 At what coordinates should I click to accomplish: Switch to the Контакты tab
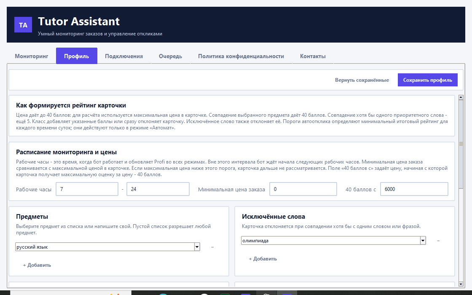coord(313,56)
